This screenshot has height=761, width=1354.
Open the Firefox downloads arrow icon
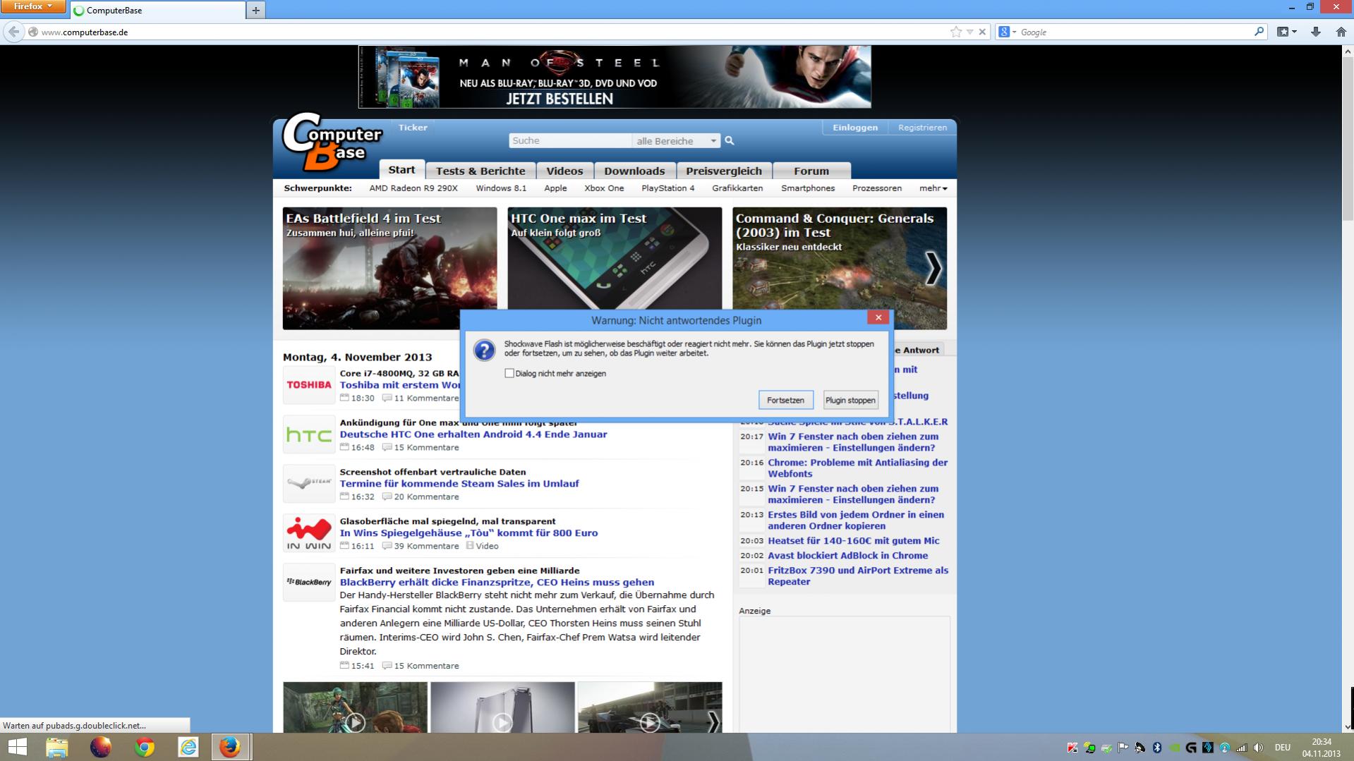pos(1316,32)
